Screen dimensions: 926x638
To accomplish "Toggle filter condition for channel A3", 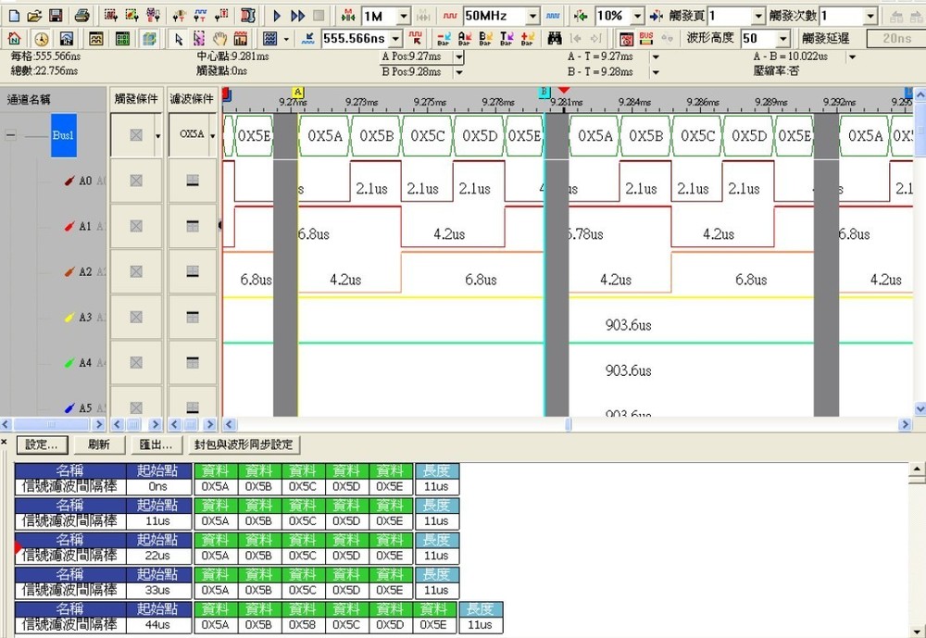I will [193, 318].
